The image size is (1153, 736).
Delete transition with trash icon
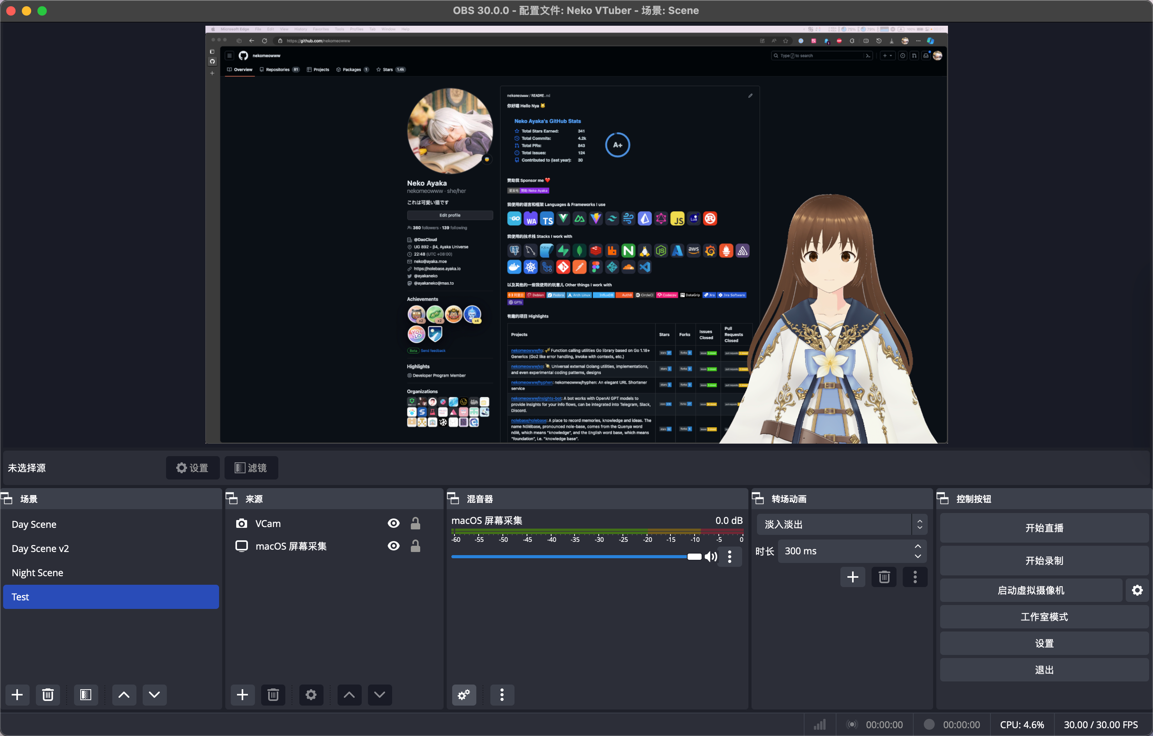click(x=884, y=577)
